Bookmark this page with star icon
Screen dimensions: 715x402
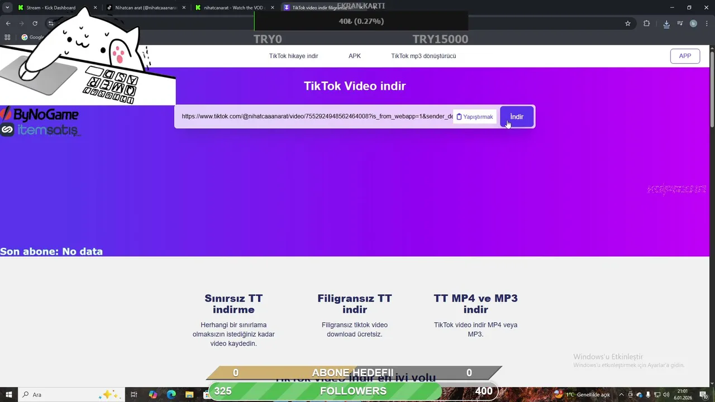[628, 23]
